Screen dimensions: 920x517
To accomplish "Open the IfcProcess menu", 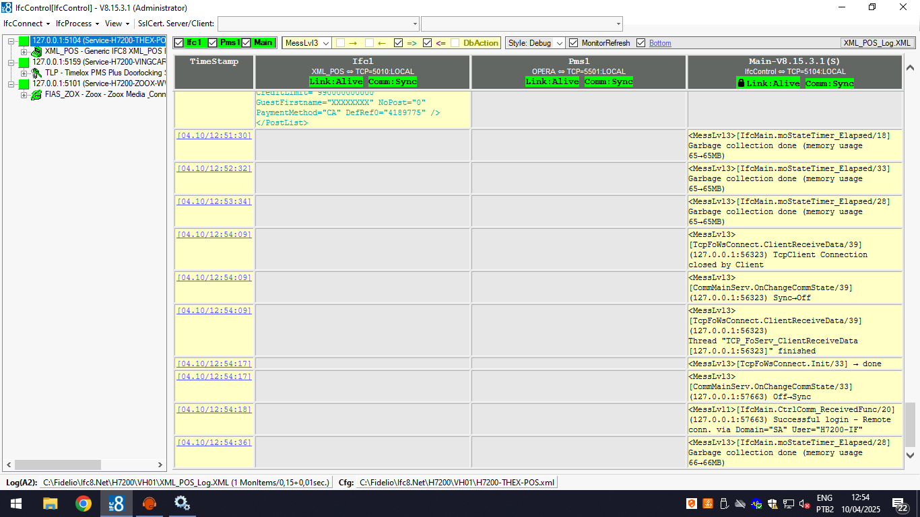I will (x=77, y=24).
